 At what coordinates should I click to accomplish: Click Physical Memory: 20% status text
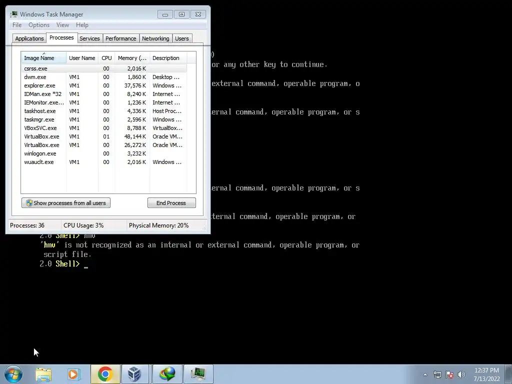pos(158,225)
